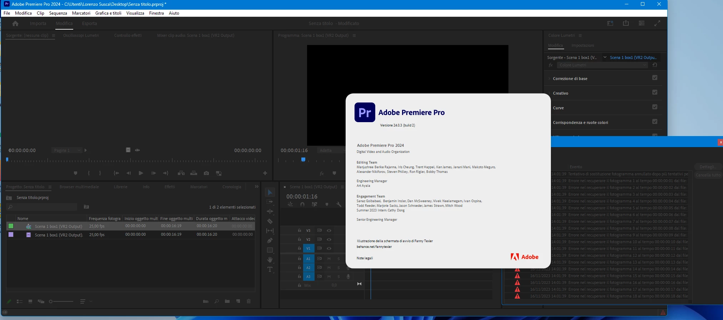Click the Insert button in Source monitor
The height and width of the screenshot is (320, 723).
tap(181, 173)
